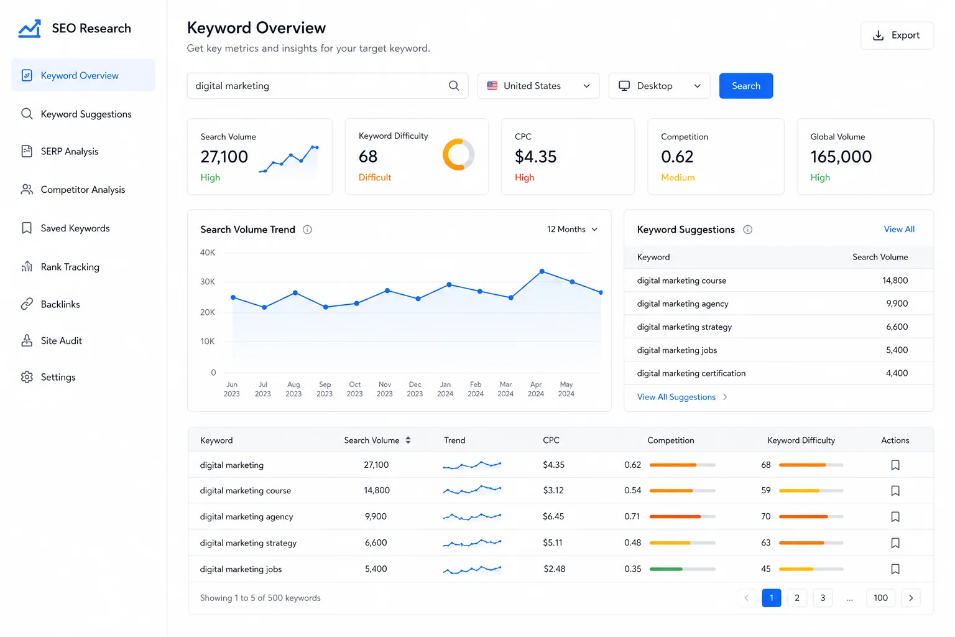Click the Search Volume Trend info icon

[307, 230]
